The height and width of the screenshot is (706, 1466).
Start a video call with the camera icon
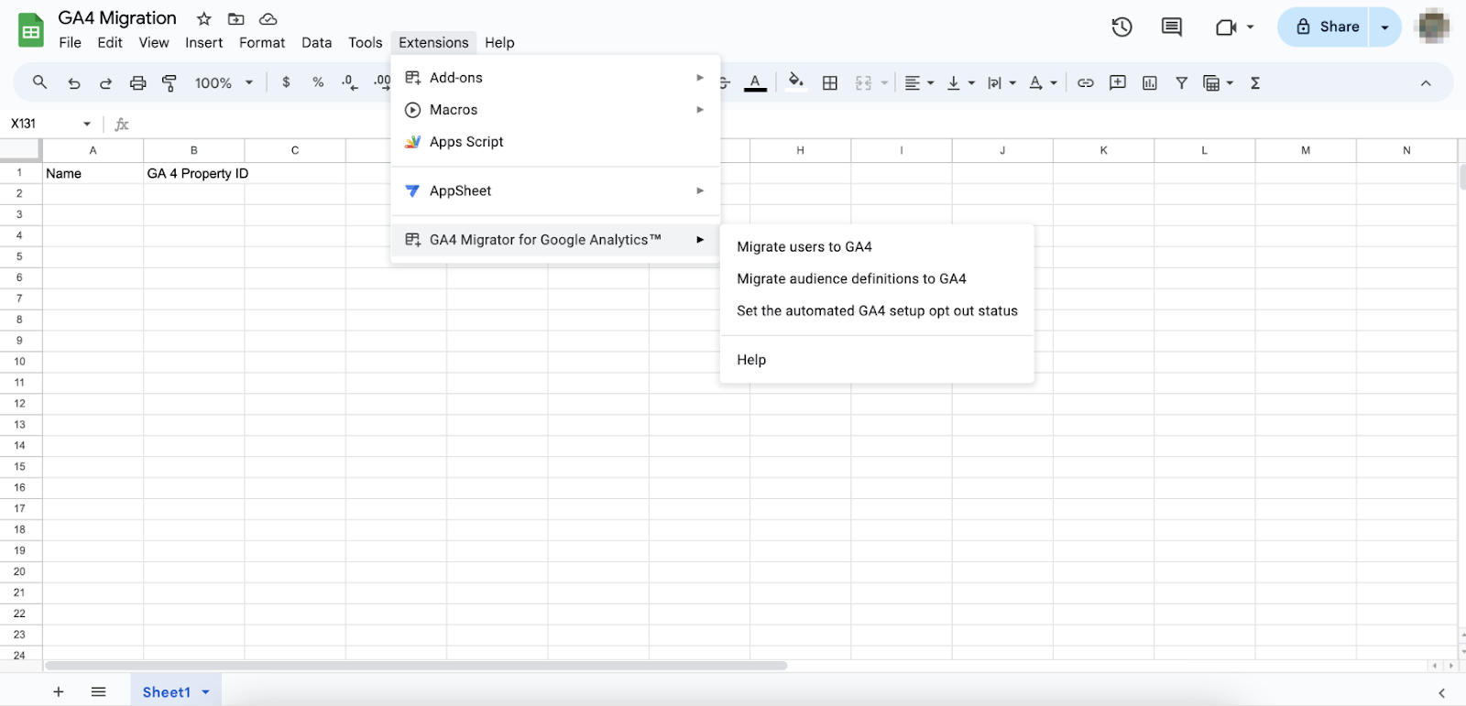[1226, 27]
